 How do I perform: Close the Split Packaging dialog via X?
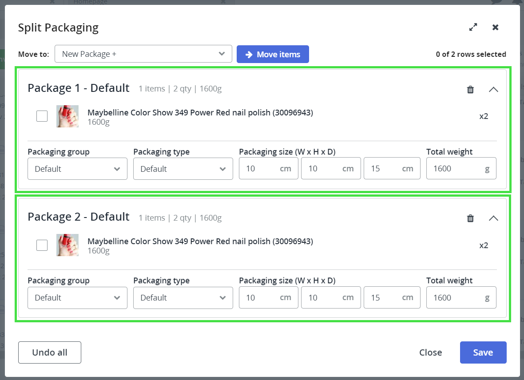(496, 28)
